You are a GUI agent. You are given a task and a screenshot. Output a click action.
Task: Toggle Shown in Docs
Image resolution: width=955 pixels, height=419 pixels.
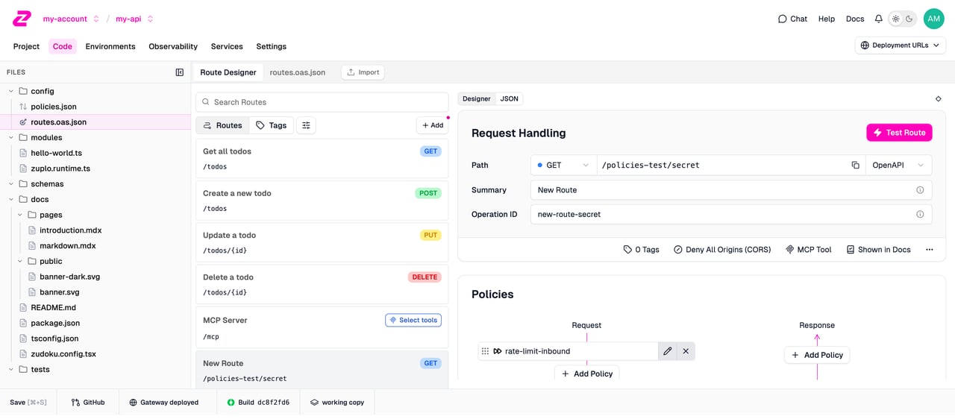coord(878,250)
